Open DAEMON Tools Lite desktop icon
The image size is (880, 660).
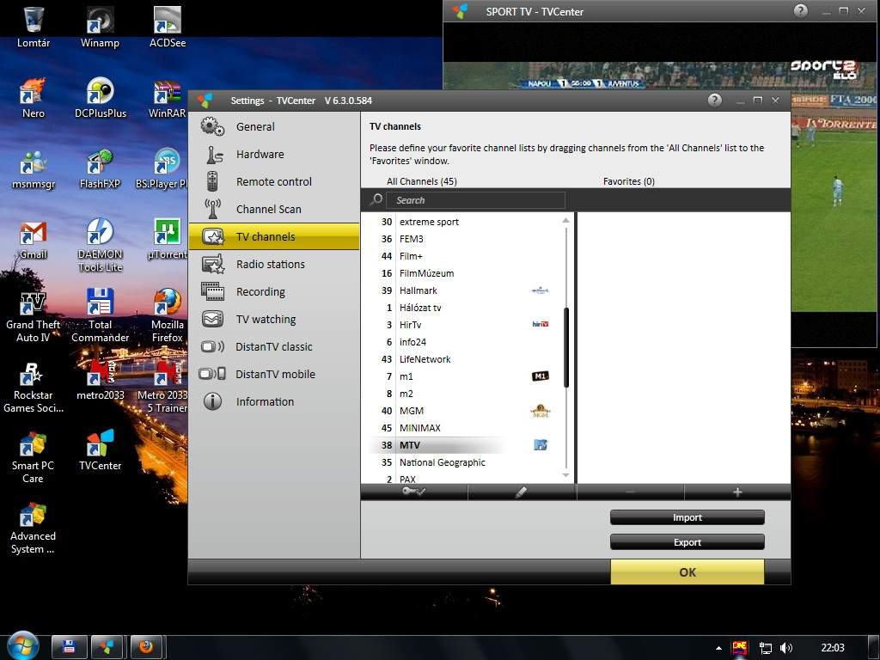click(100, 245)
